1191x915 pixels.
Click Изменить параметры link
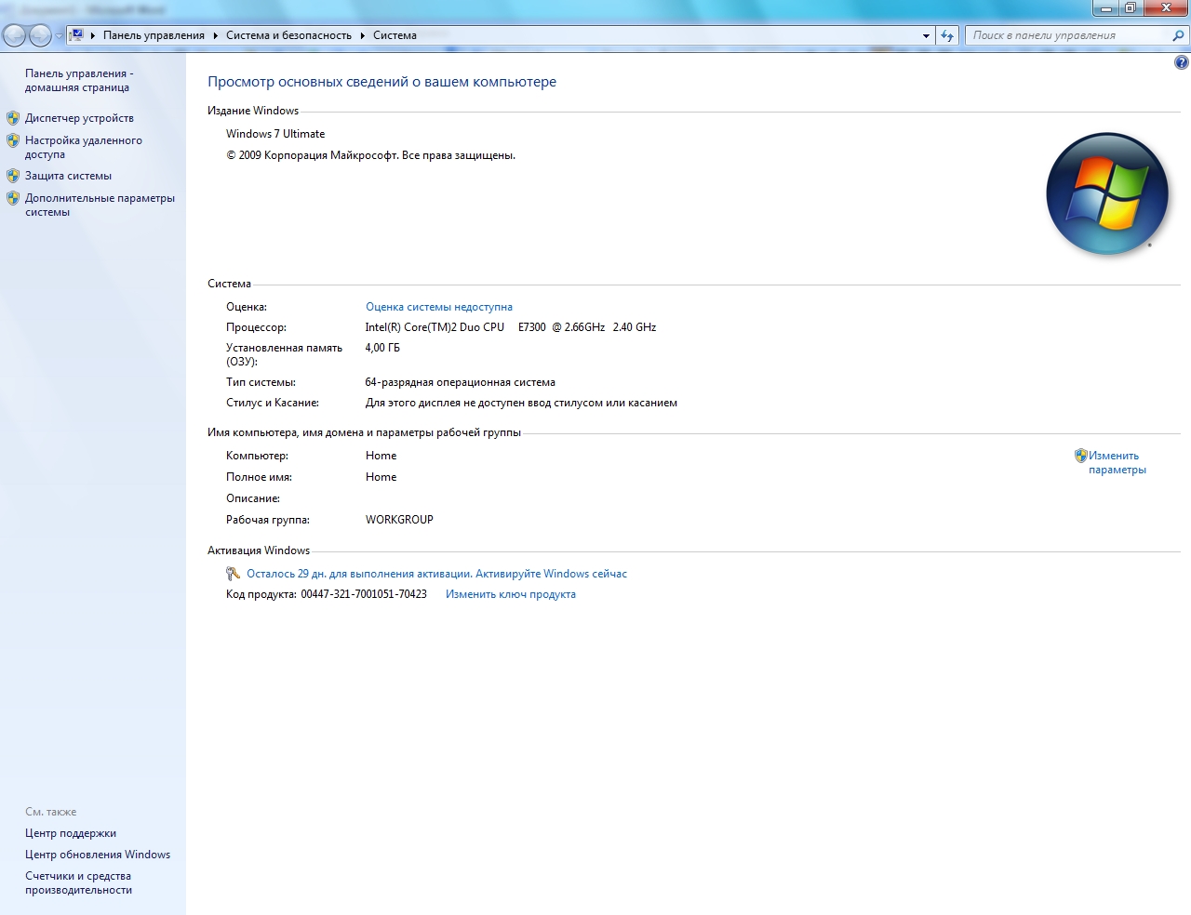click(x=1117, y=462)
